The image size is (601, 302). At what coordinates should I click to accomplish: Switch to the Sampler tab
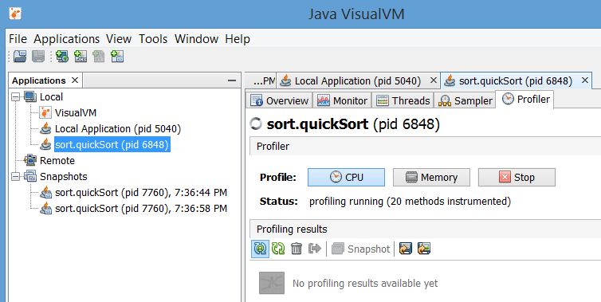pos(465,100)
